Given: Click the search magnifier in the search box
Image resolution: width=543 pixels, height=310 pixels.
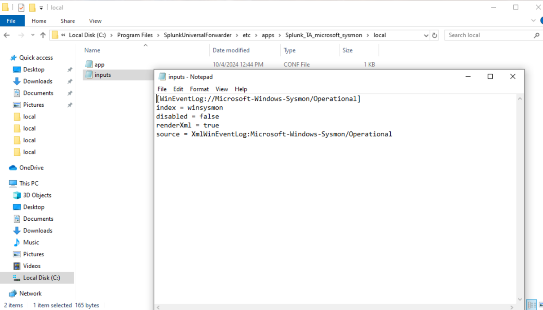Looking at the screenshot, I should pos(536,35).
